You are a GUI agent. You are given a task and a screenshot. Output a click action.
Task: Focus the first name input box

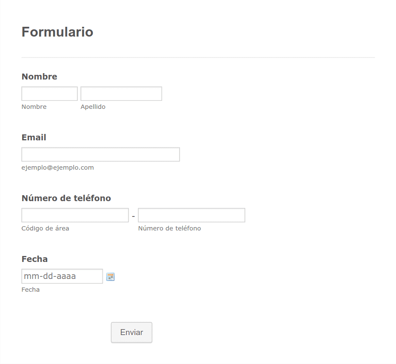(x=49, y=94)
